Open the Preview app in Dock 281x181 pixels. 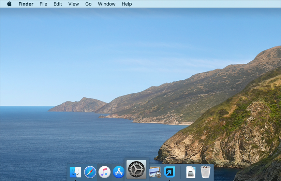tap(155, 172)
